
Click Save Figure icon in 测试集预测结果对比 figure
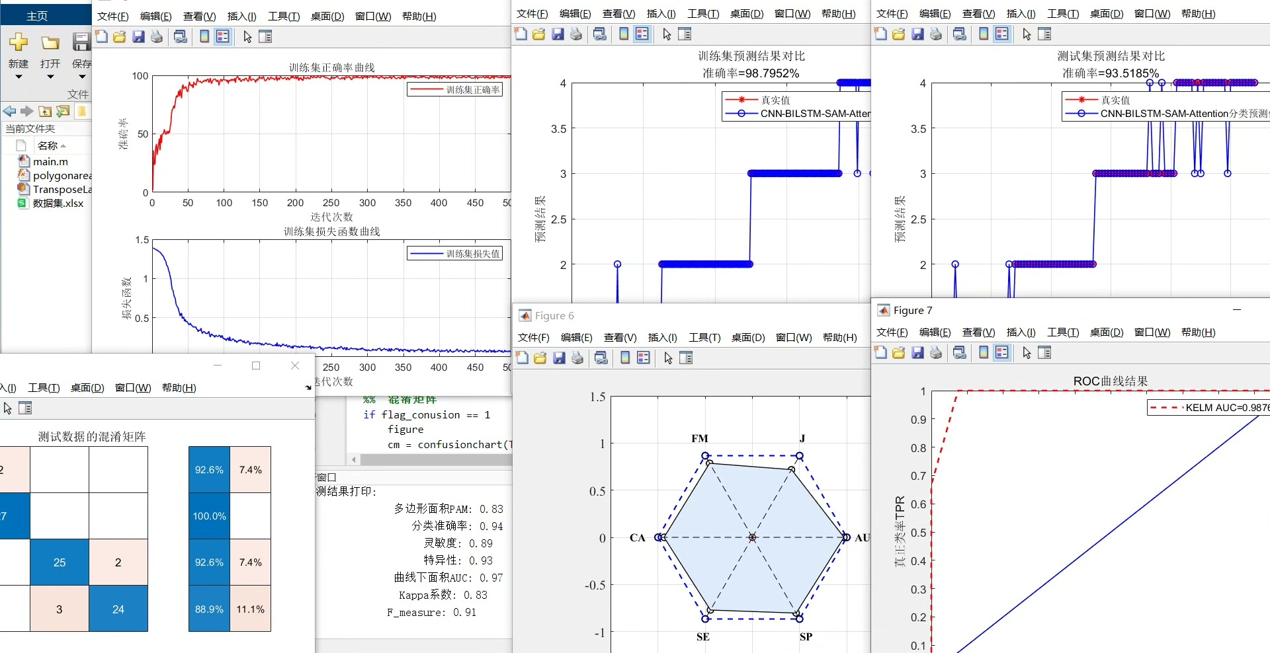917,34
